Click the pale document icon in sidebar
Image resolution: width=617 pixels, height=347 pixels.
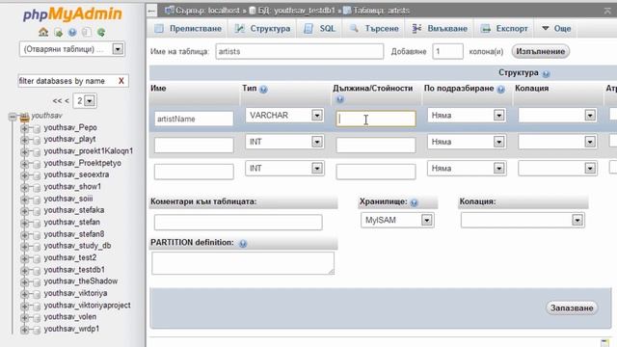coord(87,32)
